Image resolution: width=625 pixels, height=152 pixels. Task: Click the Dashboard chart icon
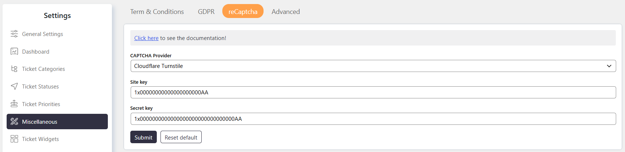pyautogui.click(x=14, y=51)
